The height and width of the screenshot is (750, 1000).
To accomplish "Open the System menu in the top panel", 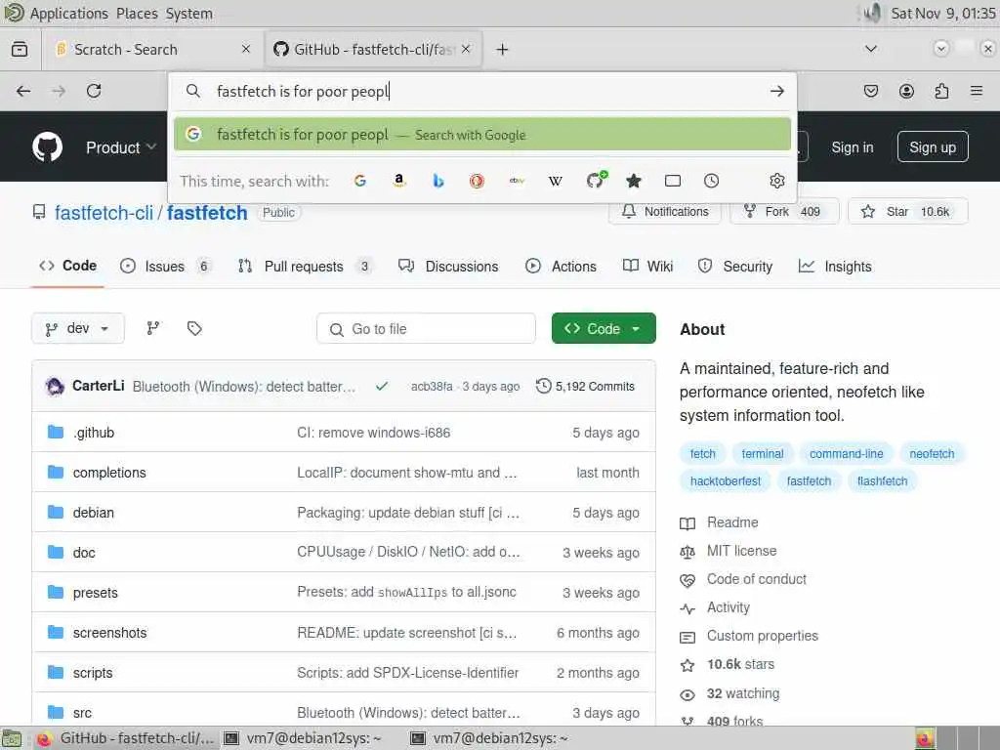I will pyautogui.click(x=189, y=14).
